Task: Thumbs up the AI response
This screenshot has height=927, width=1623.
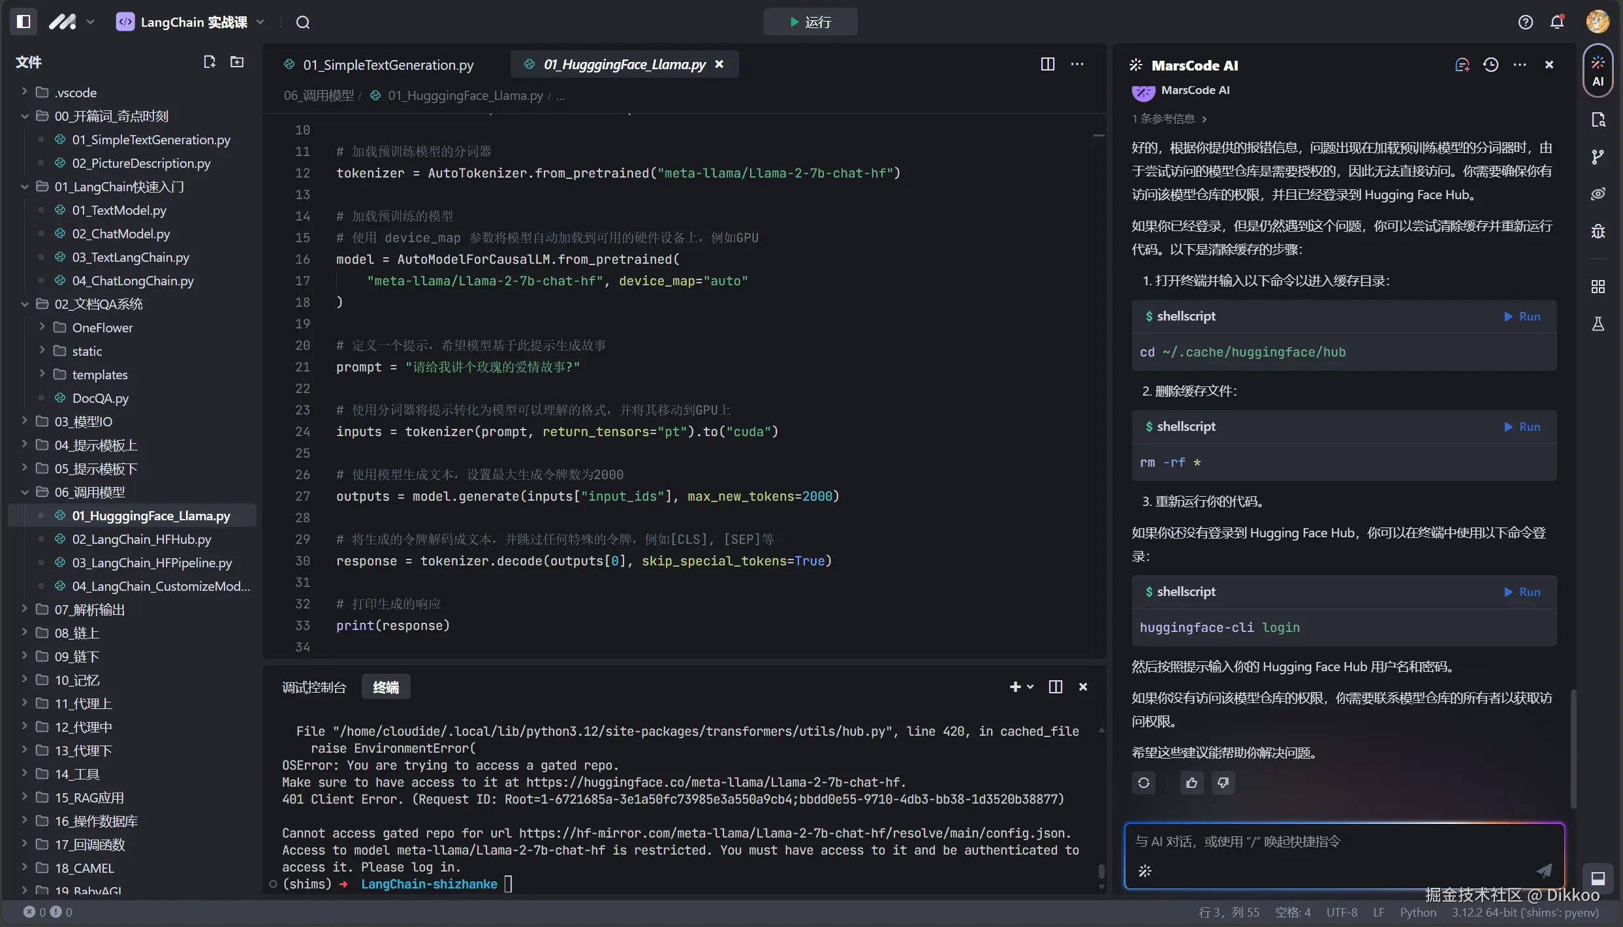Action: (1191, 783)
